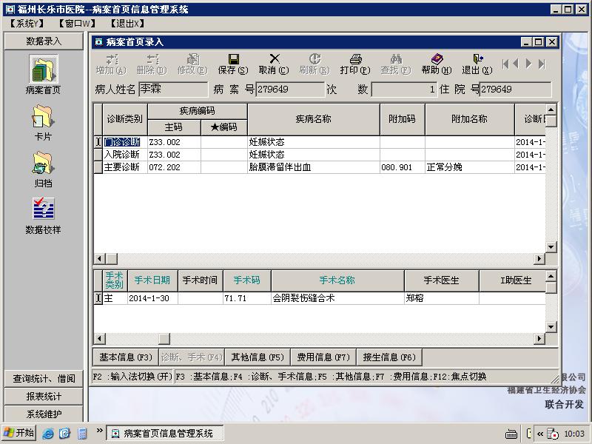Screen dimensions: 592x444
Task: Click the surgery date 2014-1-30 cell
Action: 152,298
